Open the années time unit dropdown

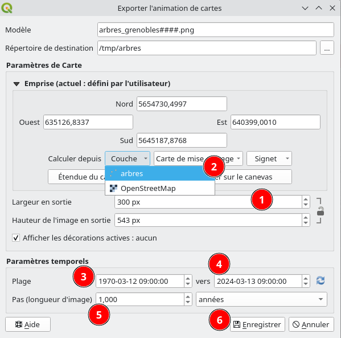261,299
